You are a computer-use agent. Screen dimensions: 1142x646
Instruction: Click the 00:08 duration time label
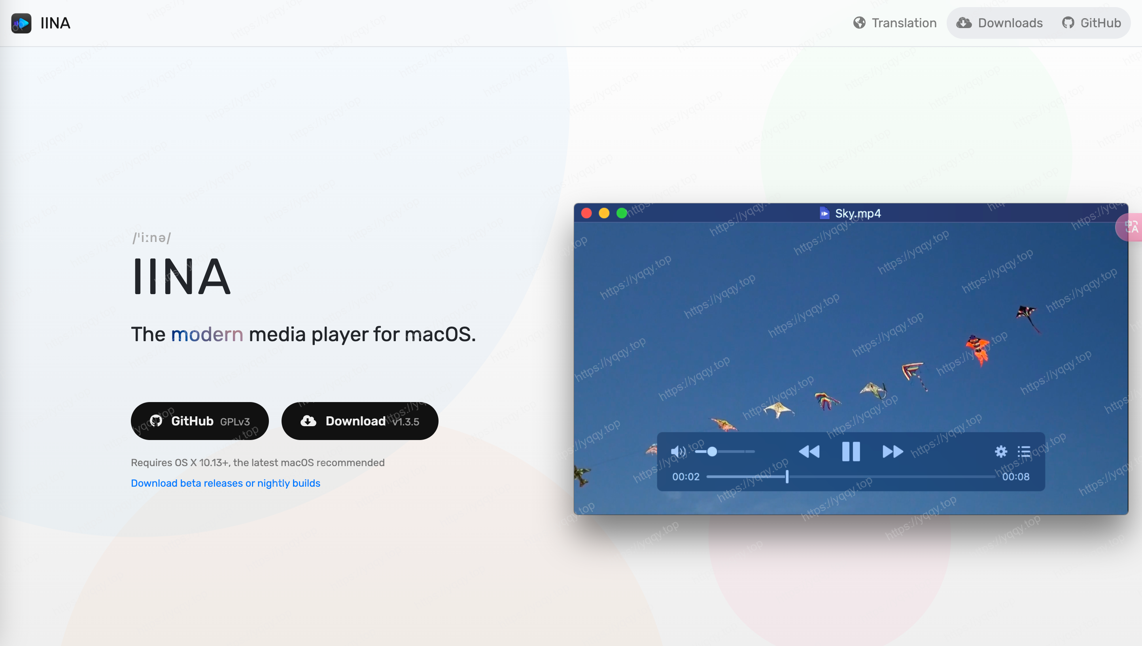tap(1015, 477)
